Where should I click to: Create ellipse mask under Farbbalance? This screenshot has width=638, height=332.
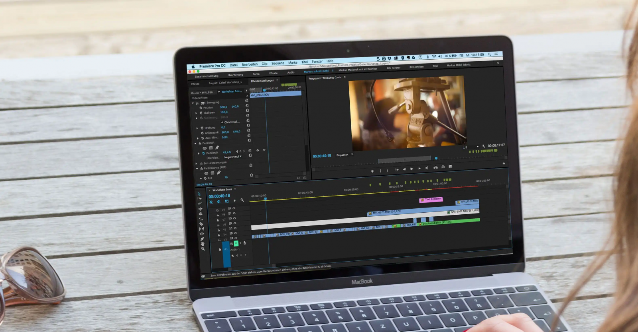click(x=206, y=173)
